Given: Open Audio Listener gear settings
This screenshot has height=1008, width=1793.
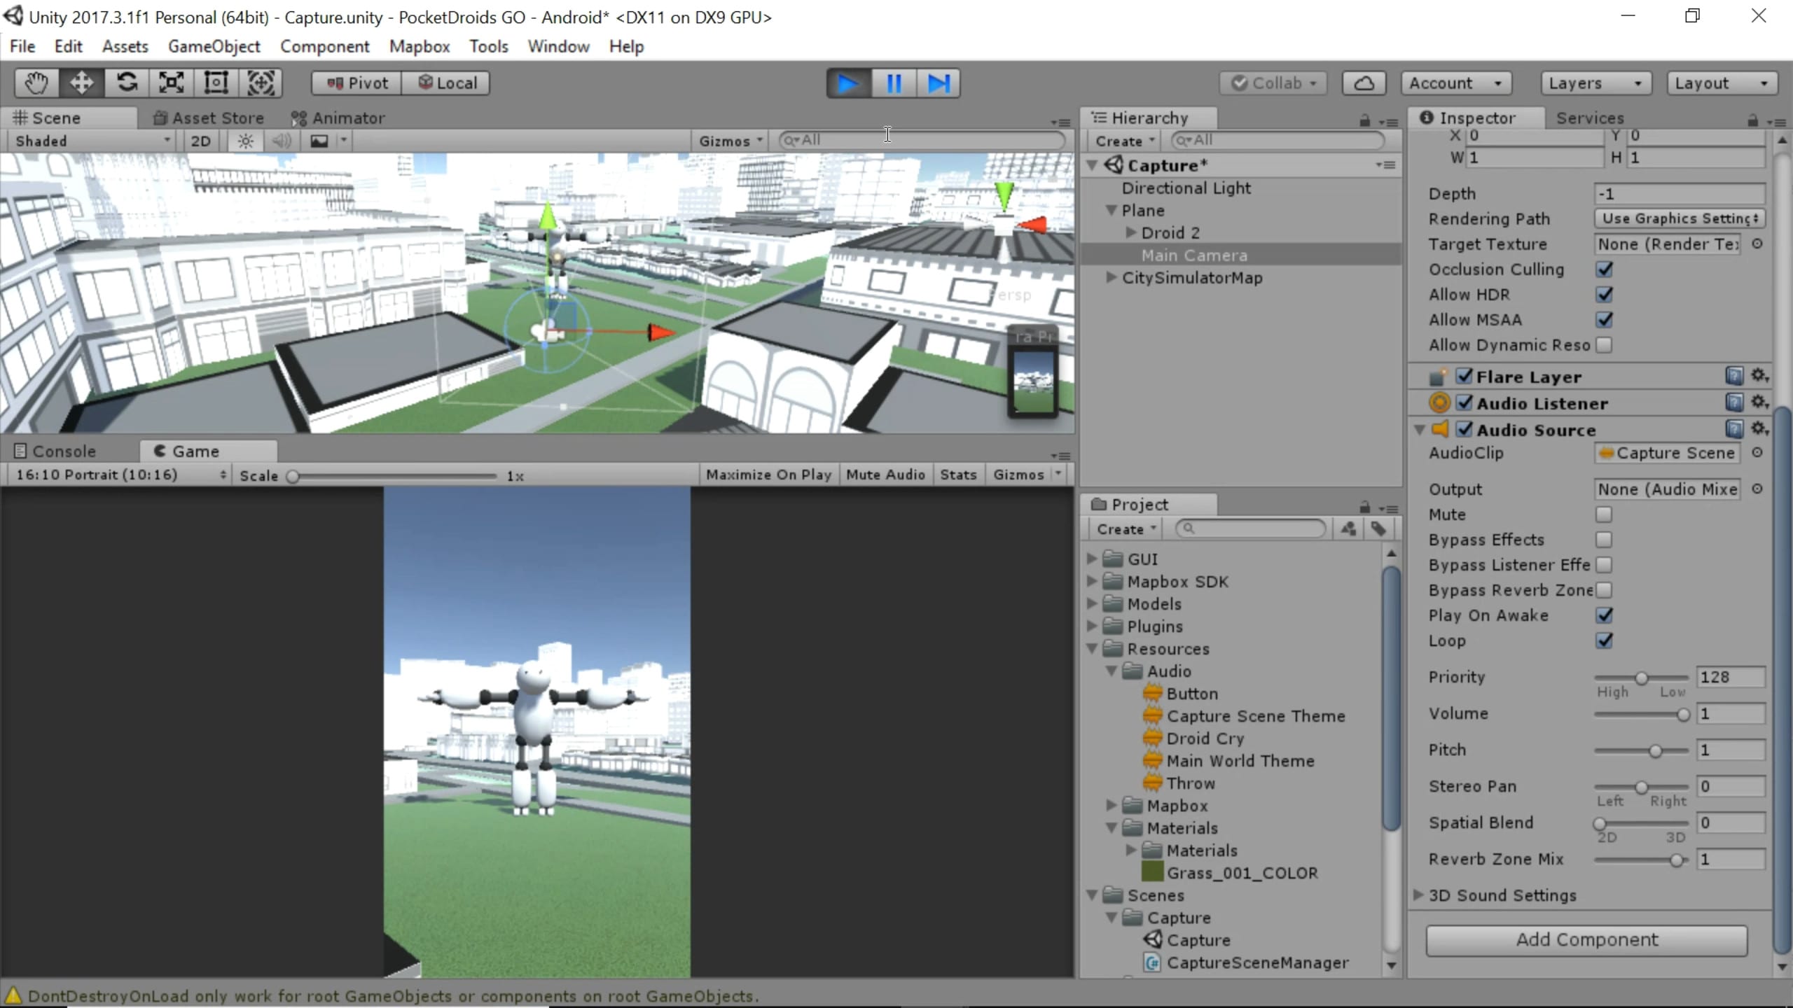Looking at the screenshot, I should click(1760, 402).
